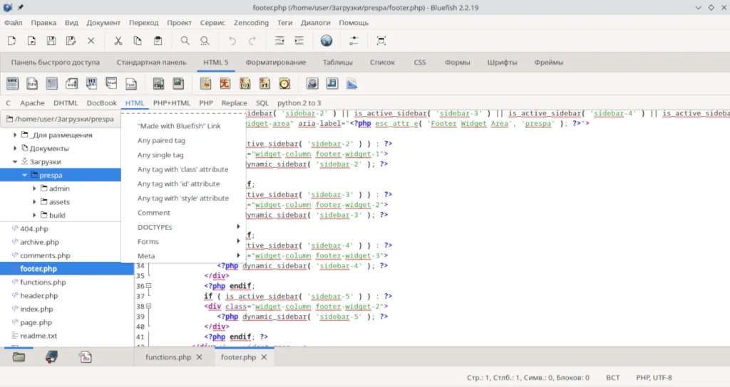
Task: Click the open file toolbar icon
Action: (x=31, y=41)
